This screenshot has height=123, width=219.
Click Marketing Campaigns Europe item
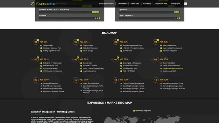pos(53,91)
